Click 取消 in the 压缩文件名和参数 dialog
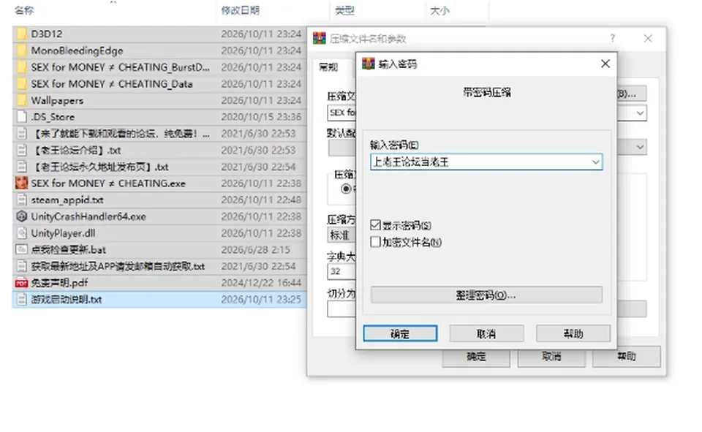Screen dimensions: 702x432 click(551, 356)
